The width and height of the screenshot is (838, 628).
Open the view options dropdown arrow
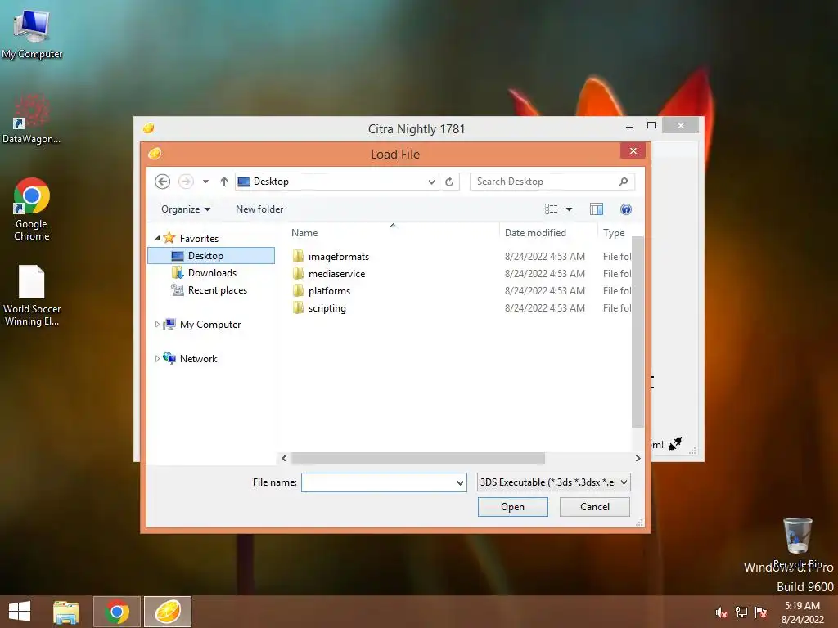click(x=570, y=209)
